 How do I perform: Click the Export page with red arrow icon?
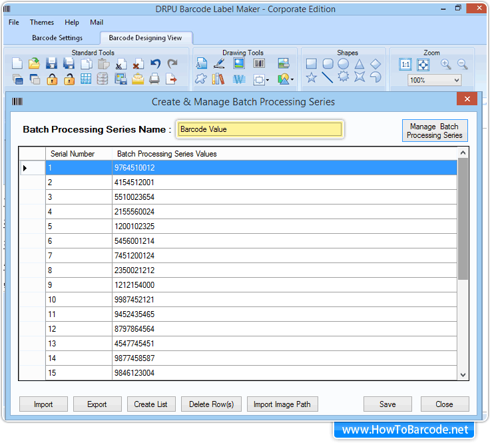tap(172, 79)
